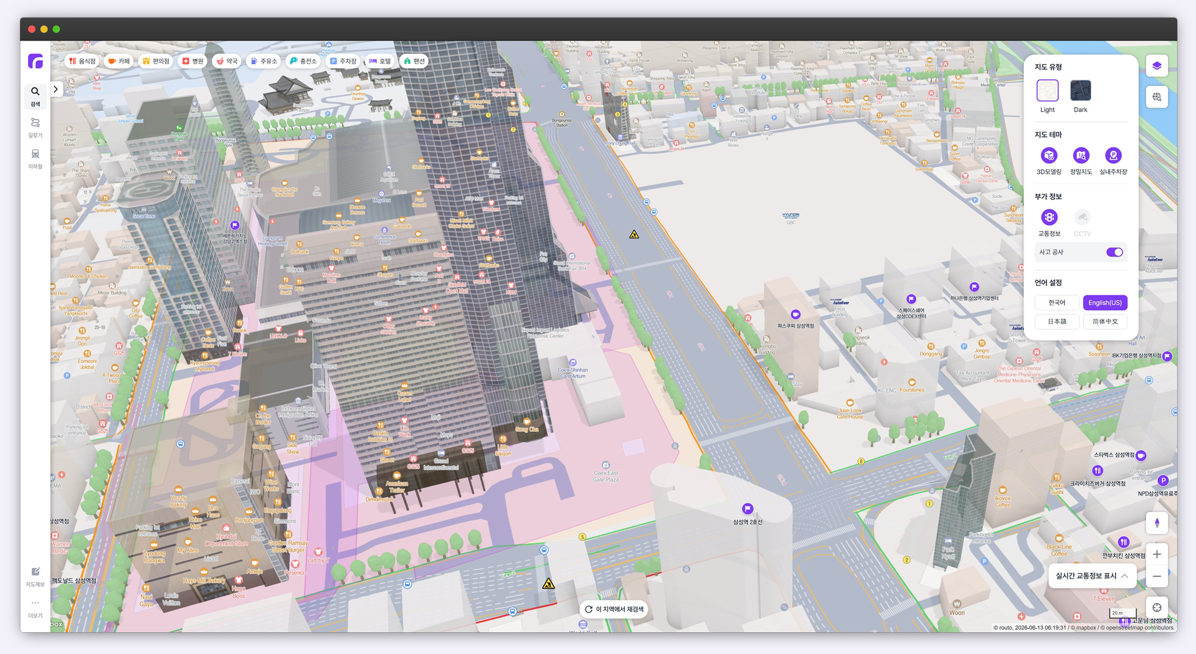Select 日本語 language option
The width and height of the screenshot is (1196, 654).
pos(1057,322)
